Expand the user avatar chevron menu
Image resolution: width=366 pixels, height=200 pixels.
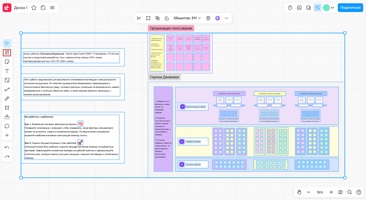pos(332,8)
